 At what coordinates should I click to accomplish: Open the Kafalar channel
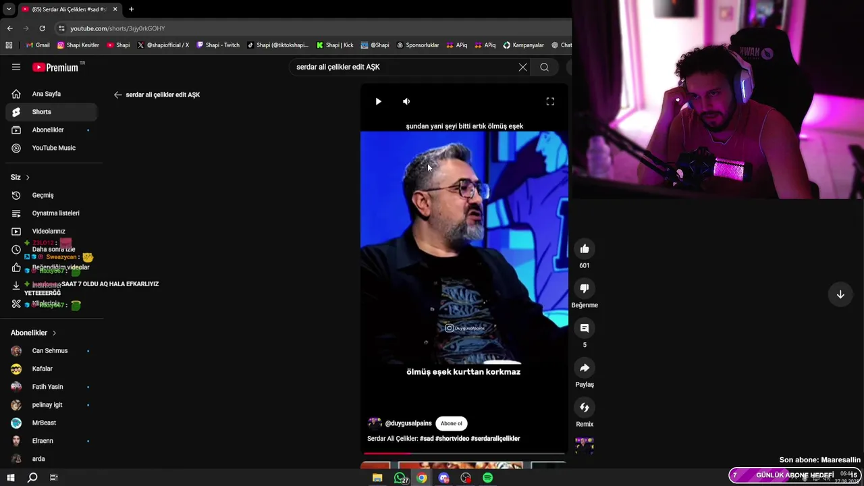(x=51, y=369)
